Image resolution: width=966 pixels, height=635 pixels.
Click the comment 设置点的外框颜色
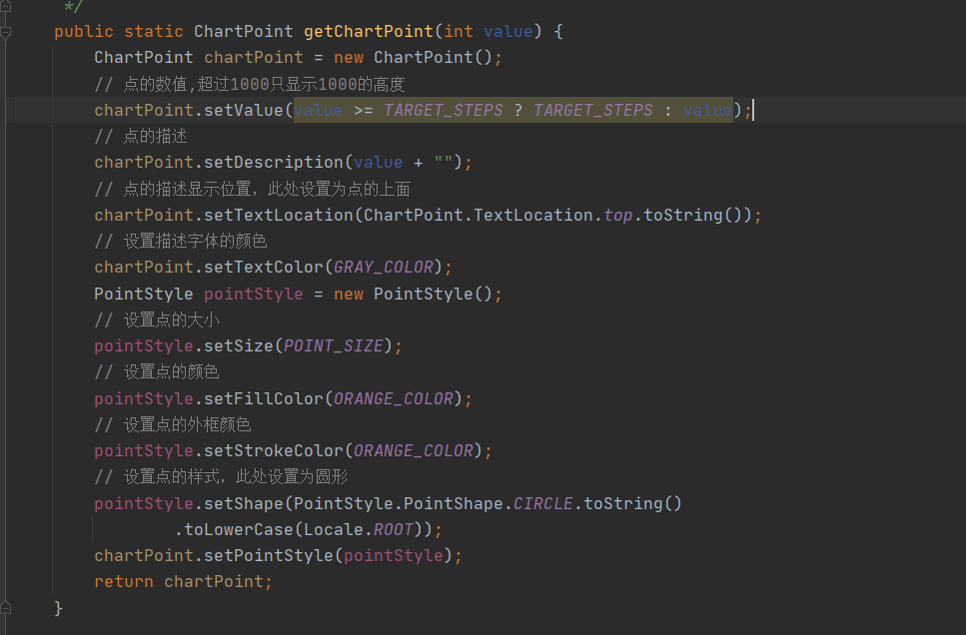[x=173, y=425]
